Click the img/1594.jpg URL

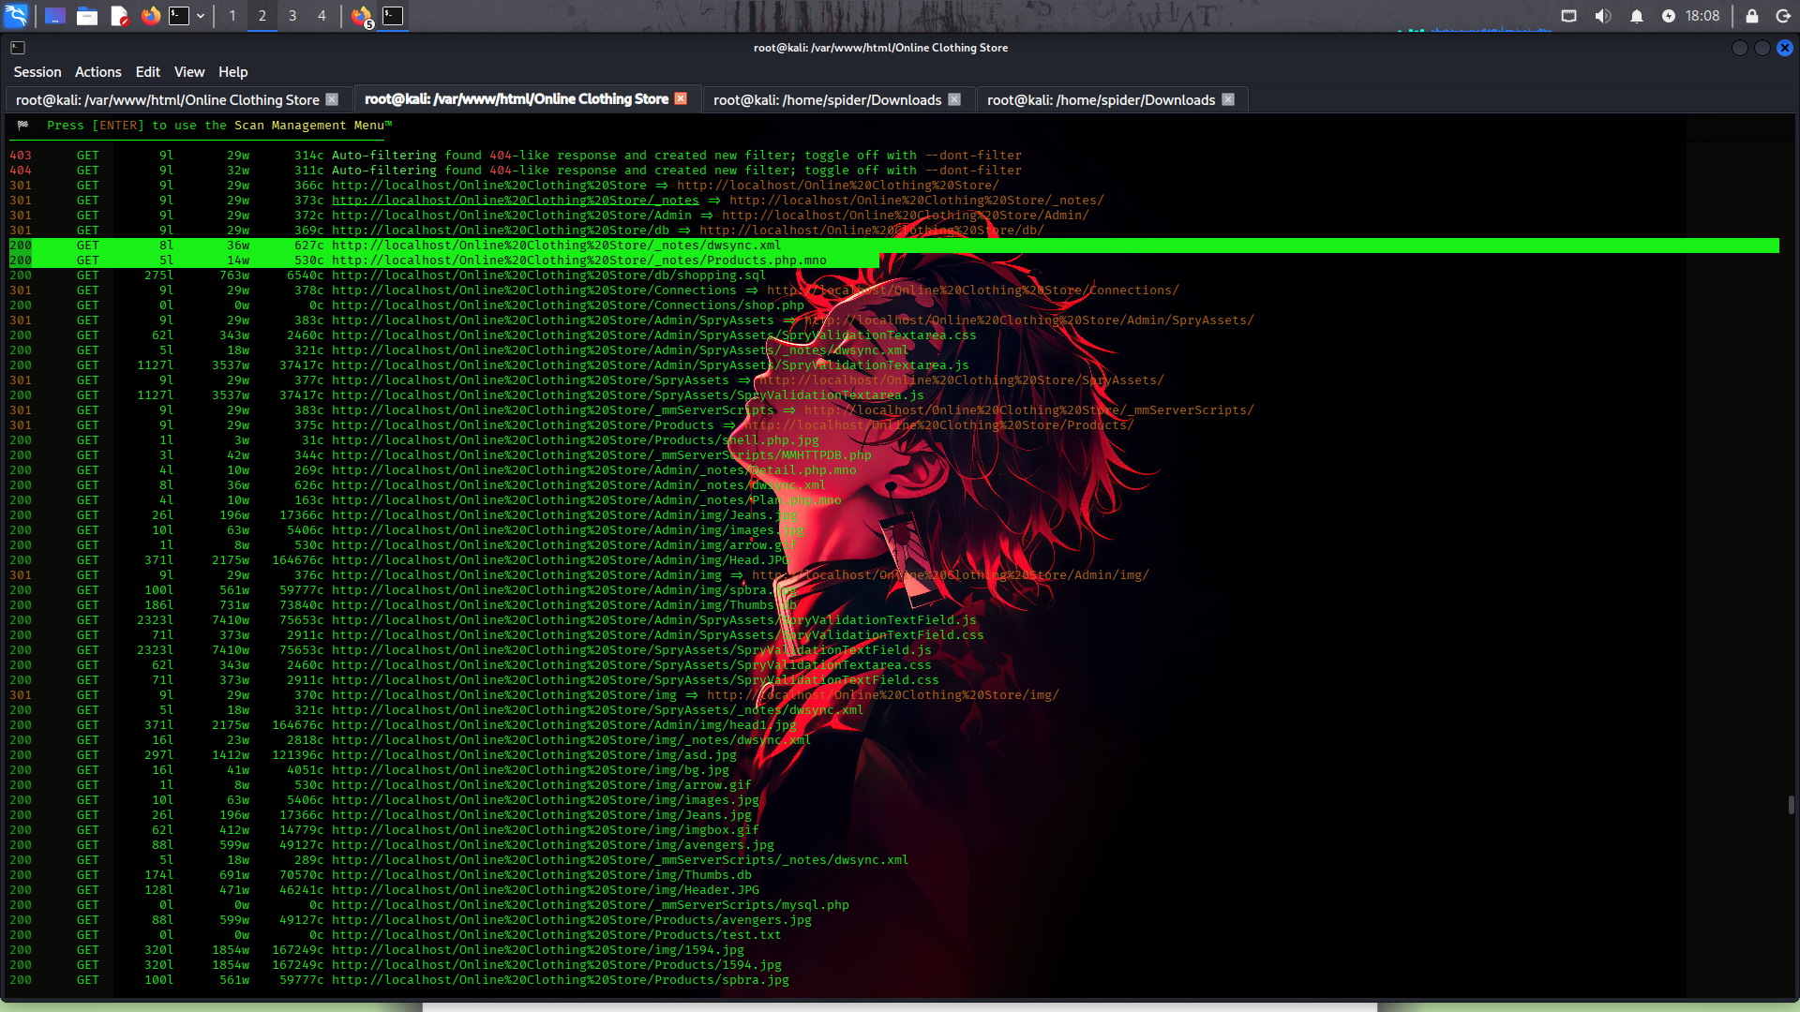click(537, 950)
